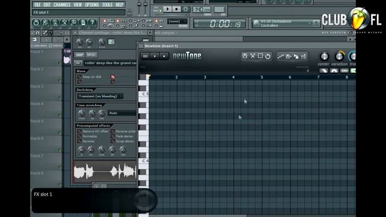Toggle Track 1 mute indicator in playlist

click(x=59, y=63)
